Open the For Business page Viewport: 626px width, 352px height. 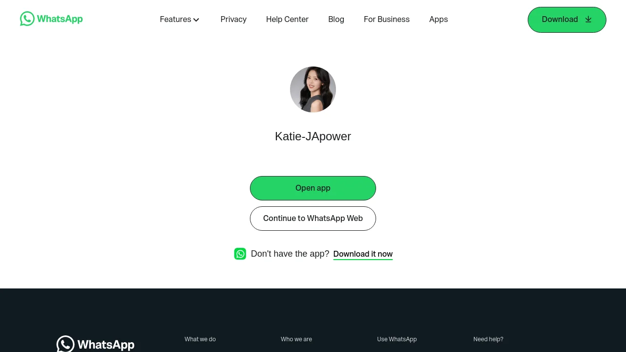click(386, 20)
